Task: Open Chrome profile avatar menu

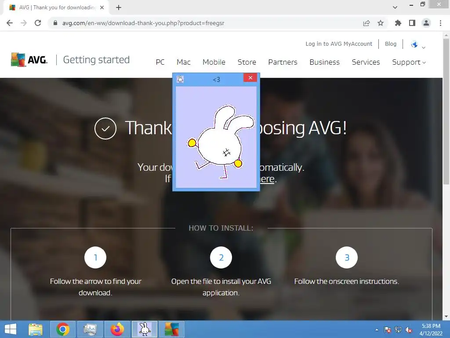Action: (x=426, y=23)
